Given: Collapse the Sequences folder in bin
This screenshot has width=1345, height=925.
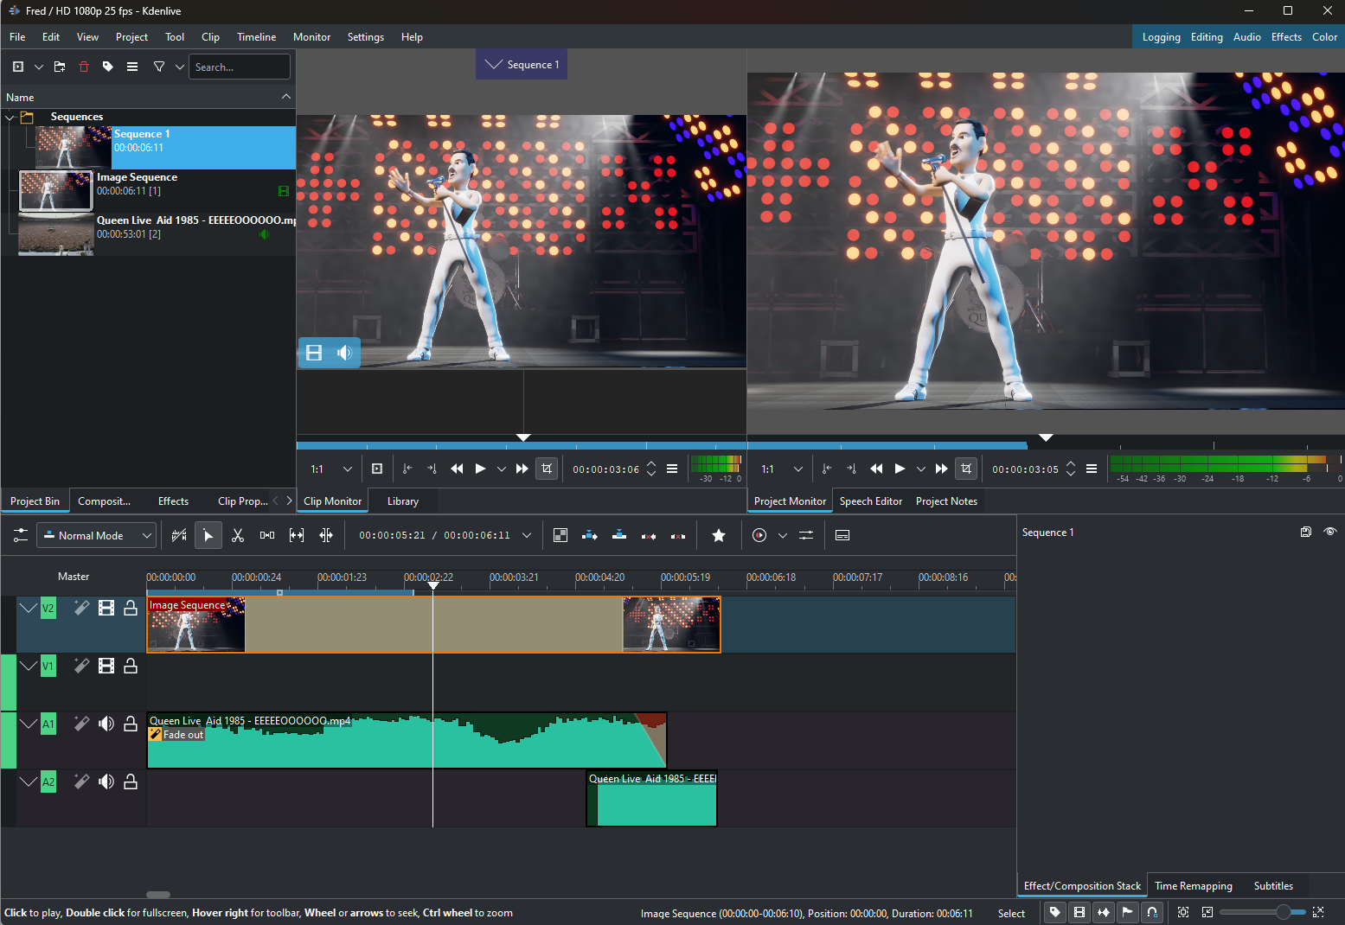Looking at the screenshot, I should [x=10, y=117].
